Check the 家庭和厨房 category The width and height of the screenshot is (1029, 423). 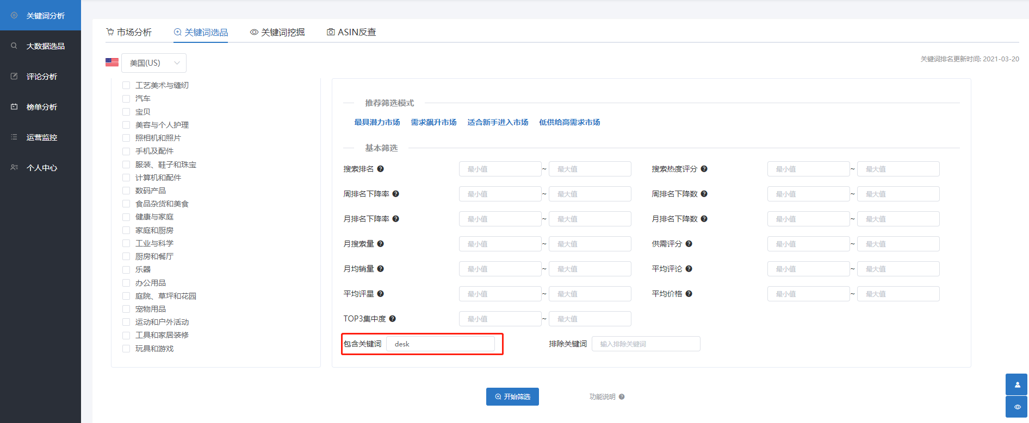126,230
